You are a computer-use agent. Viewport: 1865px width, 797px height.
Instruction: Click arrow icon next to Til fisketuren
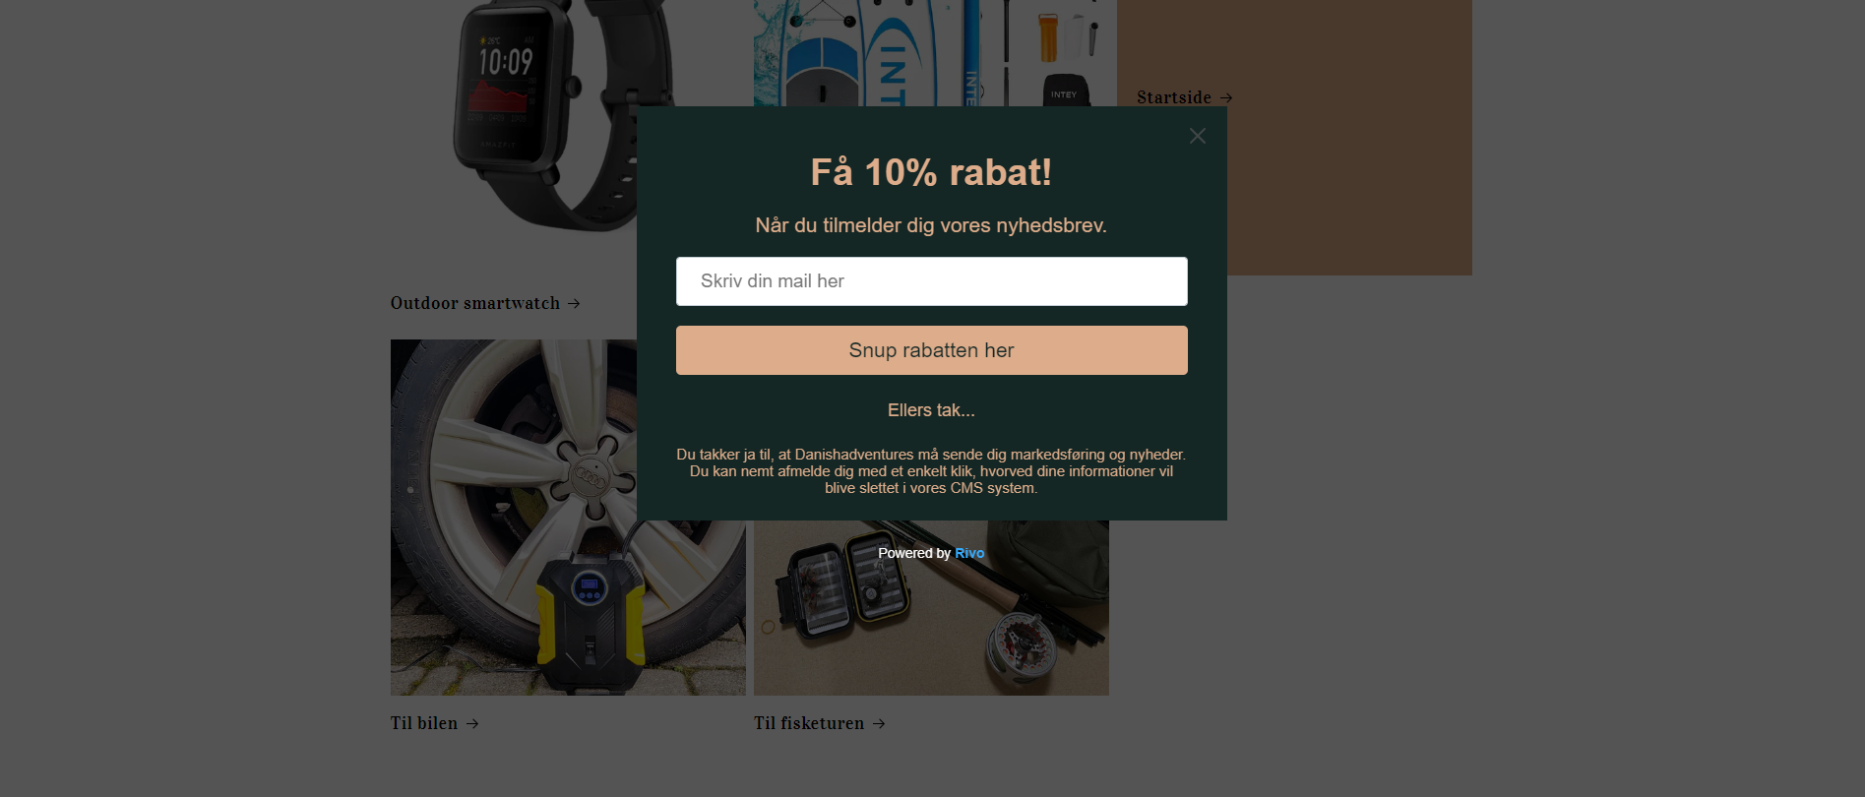click(879, 723)
